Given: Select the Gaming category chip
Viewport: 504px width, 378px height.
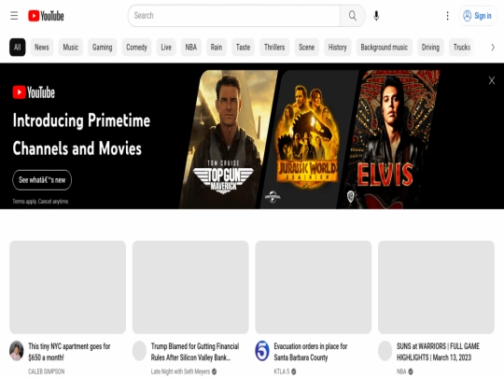Looking at the screenshot, I should [103, 48].
